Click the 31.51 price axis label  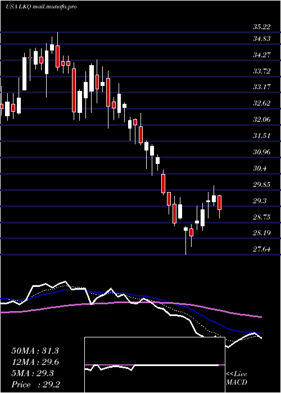[262, 136]
